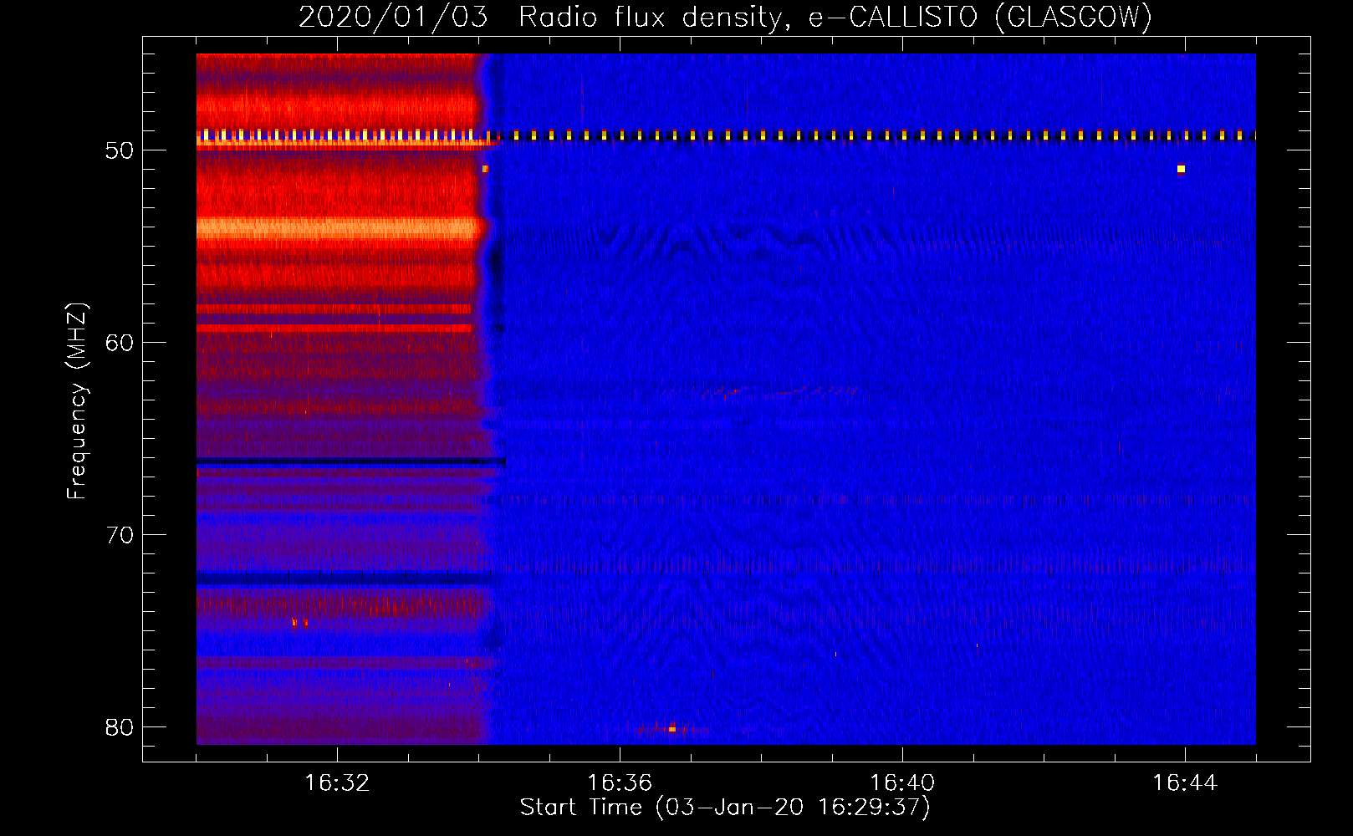Click the '50' frequency tick label
This screenshot has width=1353, height=836.
coord(120,150)
